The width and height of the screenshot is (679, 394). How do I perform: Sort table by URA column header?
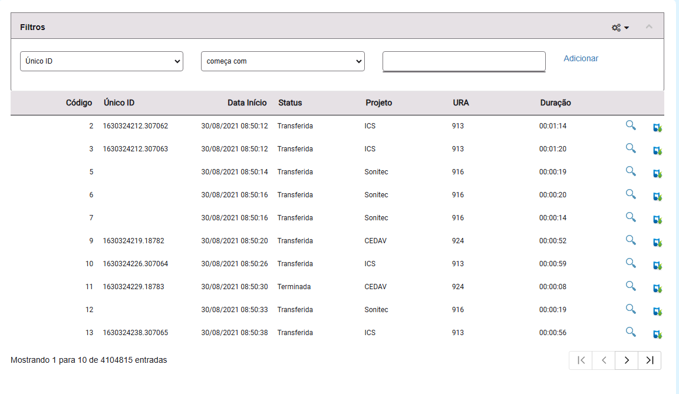pyautogui.click(x=461, y=103)
